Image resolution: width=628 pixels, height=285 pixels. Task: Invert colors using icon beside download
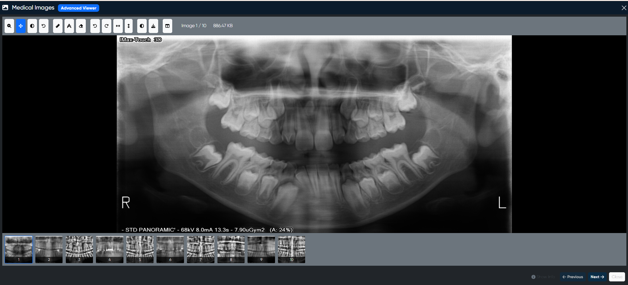(142, 26)
